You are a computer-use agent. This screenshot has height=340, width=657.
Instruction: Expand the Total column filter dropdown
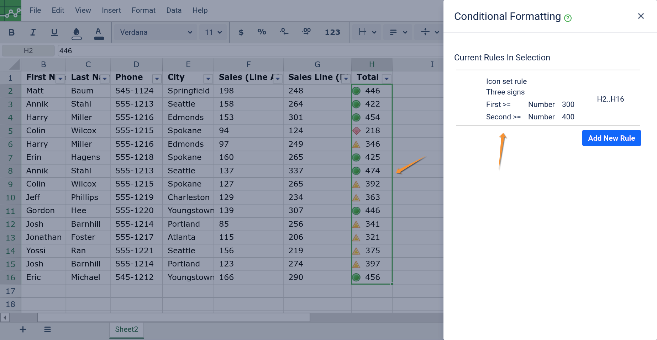pyautogui.click(x=386, y=79)
